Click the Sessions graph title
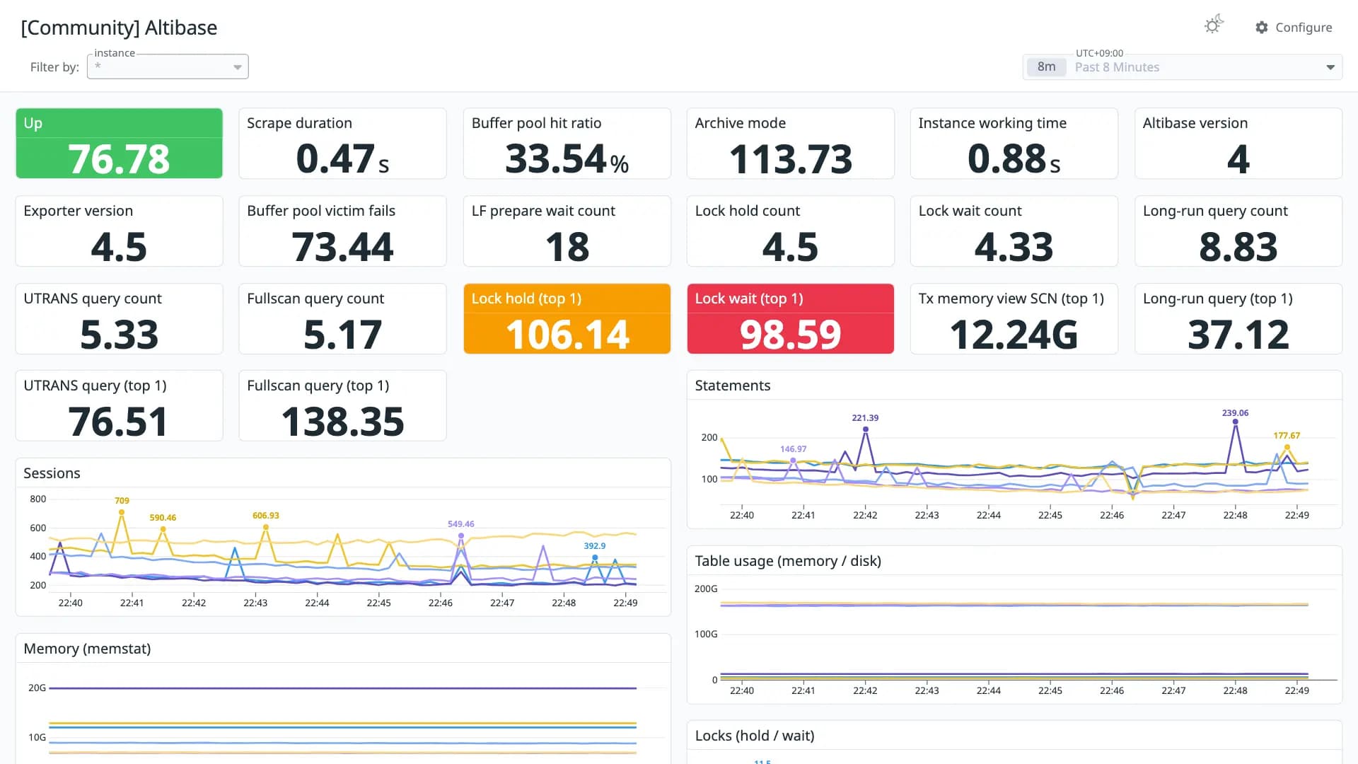 click(x=52, y=473)
